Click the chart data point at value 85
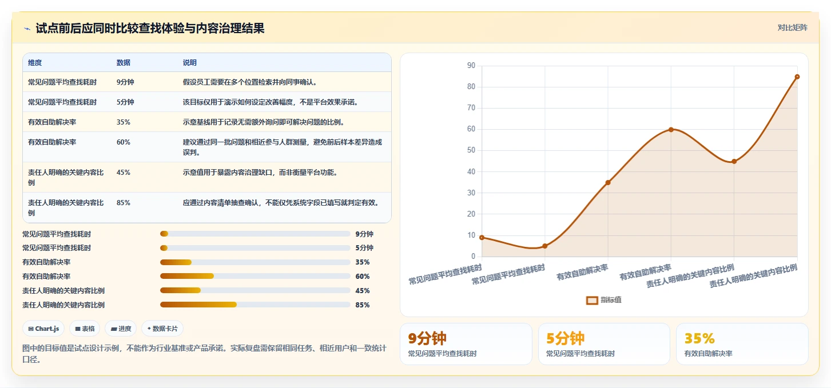This screenshot has height=388, width=831. (797, 77)
